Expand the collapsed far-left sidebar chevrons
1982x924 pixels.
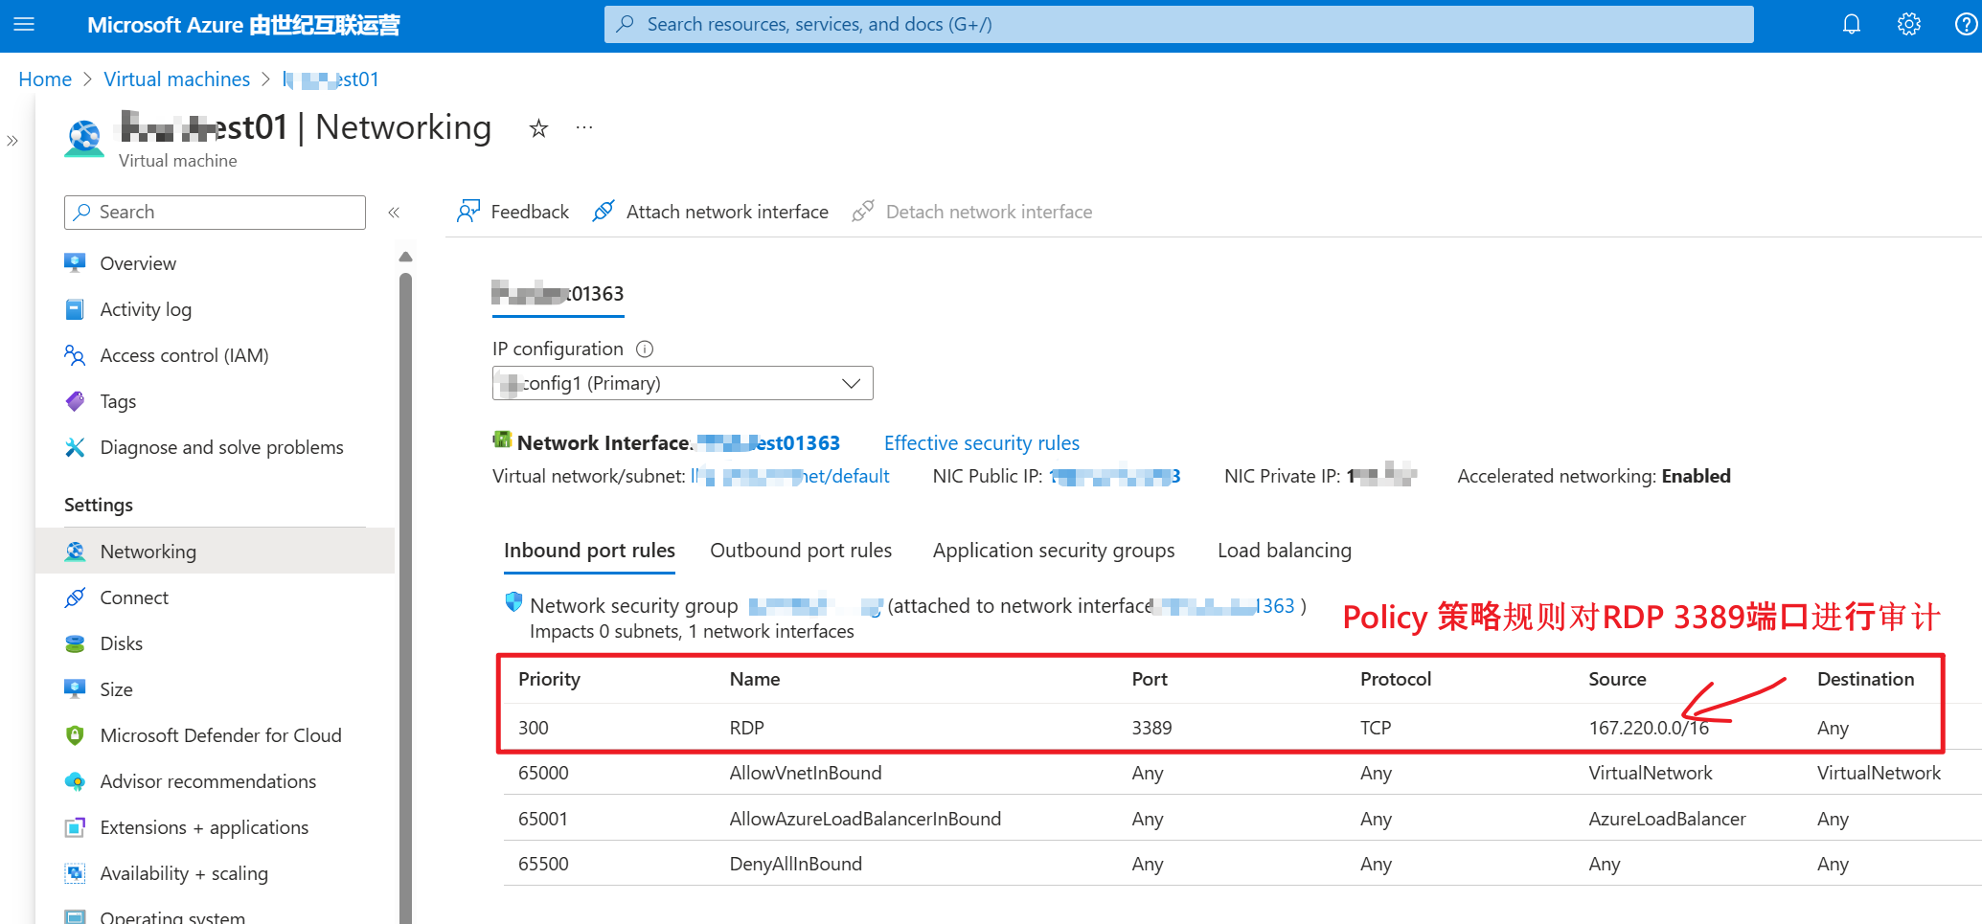(12, 141)
